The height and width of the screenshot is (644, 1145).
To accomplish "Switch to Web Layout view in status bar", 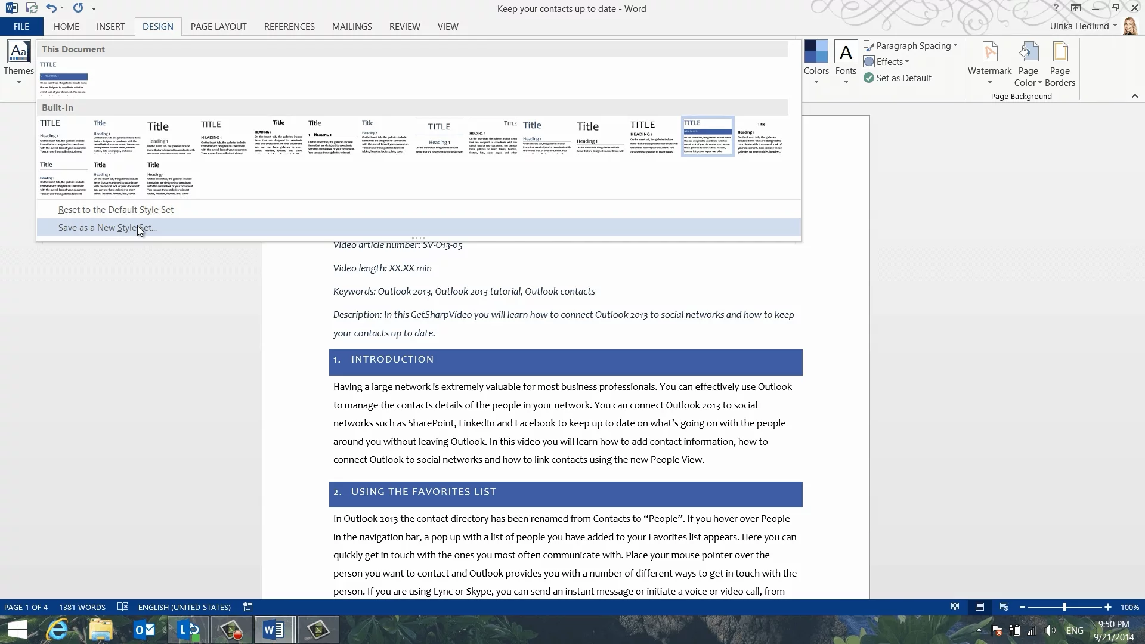I will coord(1004,607).
